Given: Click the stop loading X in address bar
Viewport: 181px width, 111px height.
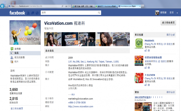Looking at the screenshot, I should (70, 6).
